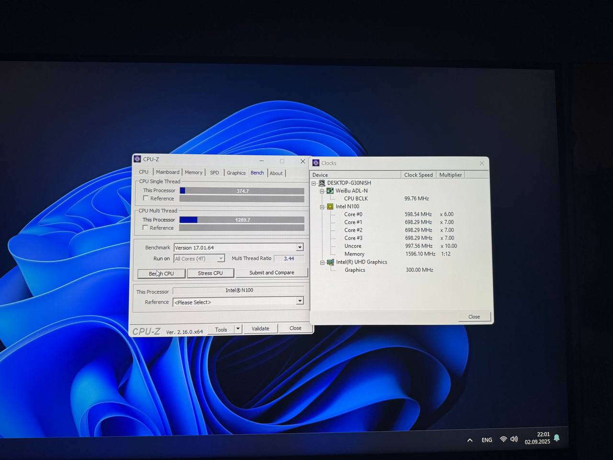
Task: Click the Close button in the Clocks window
Action: [x=474, y=317]
